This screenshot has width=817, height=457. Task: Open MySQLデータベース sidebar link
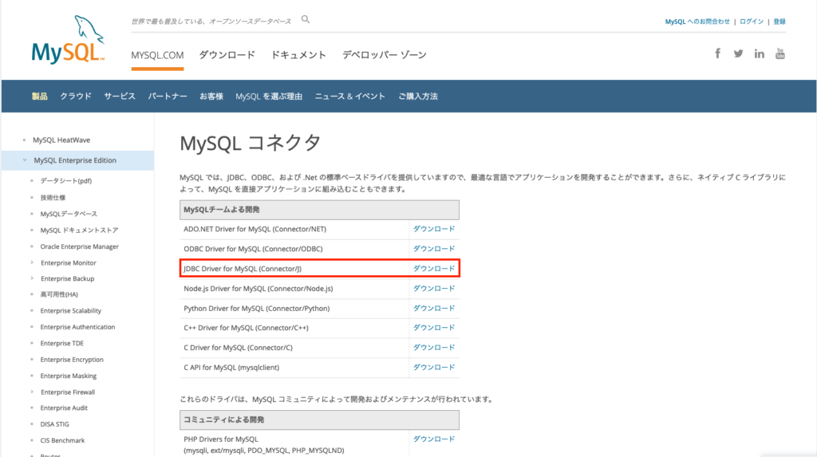click(69, 214)
